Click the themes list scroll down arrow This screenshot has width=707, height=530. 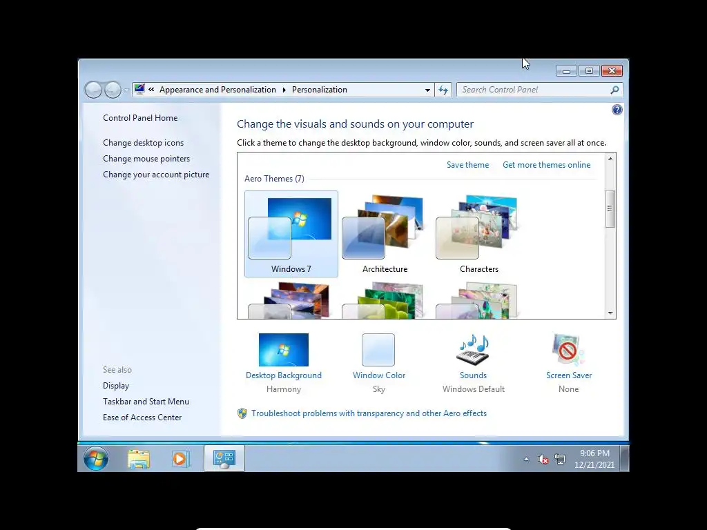(x=610, y=313)
